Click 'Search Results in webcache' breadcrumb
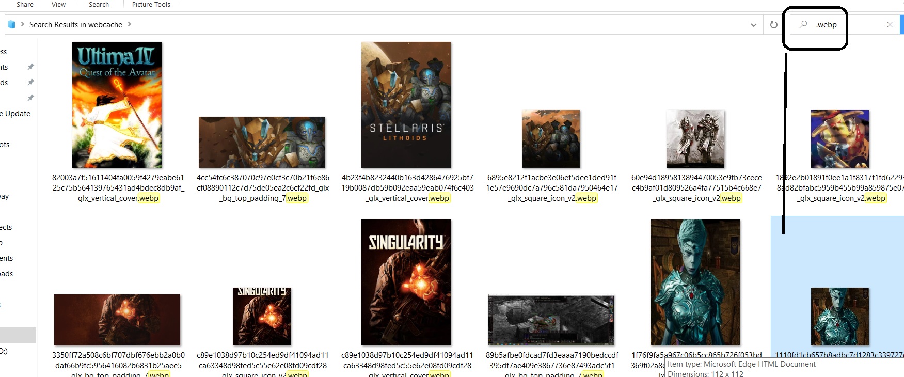 click(x=76, y=25)
